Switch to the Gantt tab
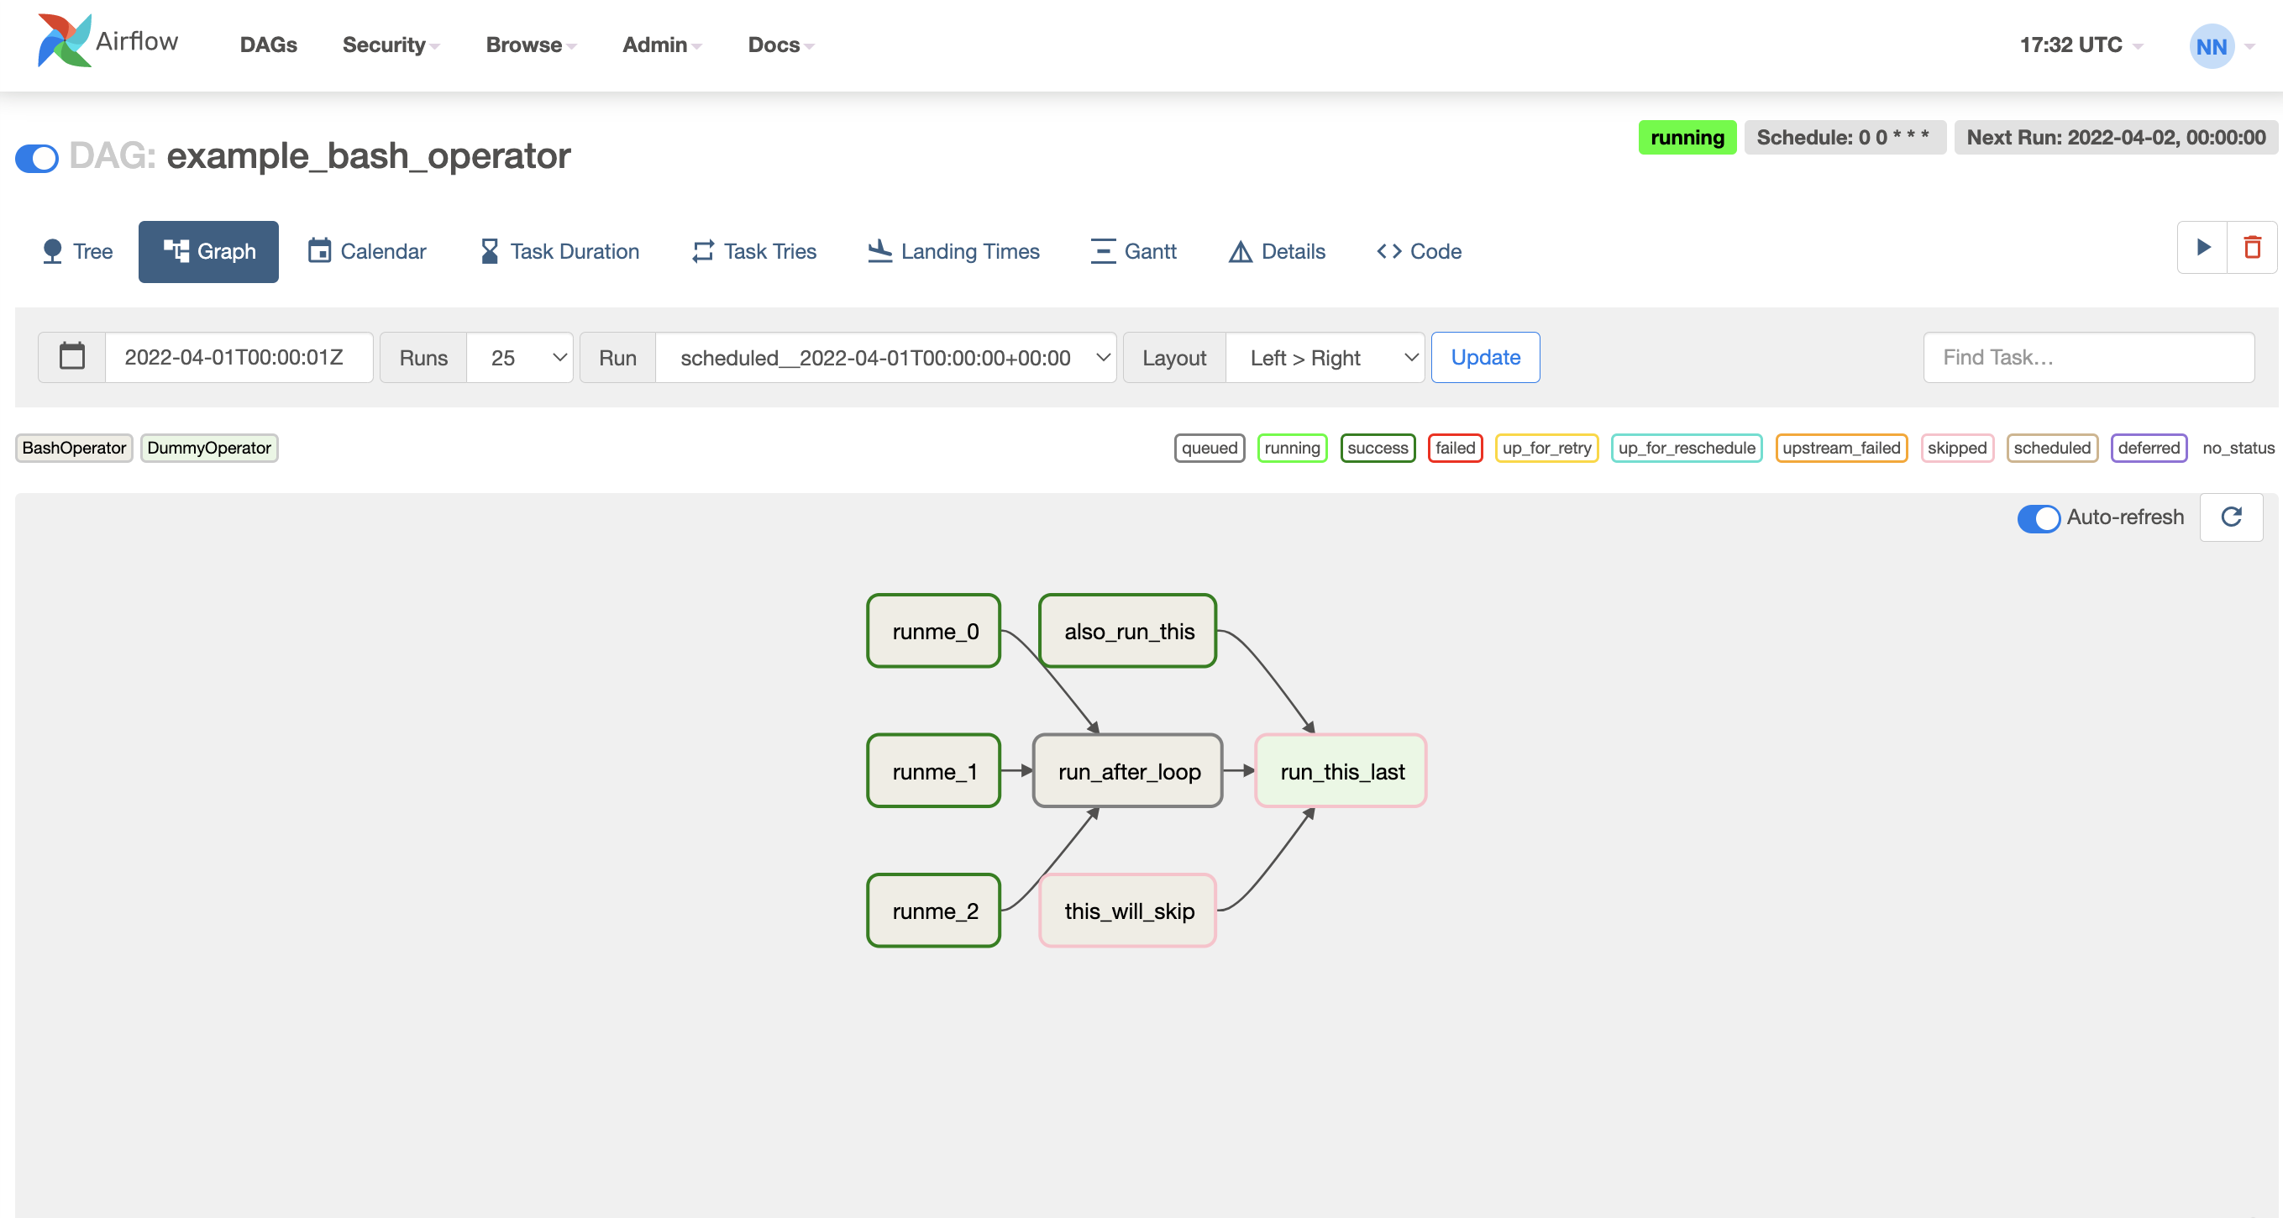2283x1218 pixels. [1134, 252]
